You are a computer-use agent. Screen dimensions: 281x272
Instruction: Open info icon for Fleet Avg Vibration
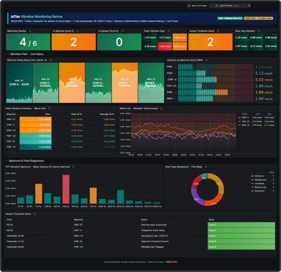tap(259, 31)
